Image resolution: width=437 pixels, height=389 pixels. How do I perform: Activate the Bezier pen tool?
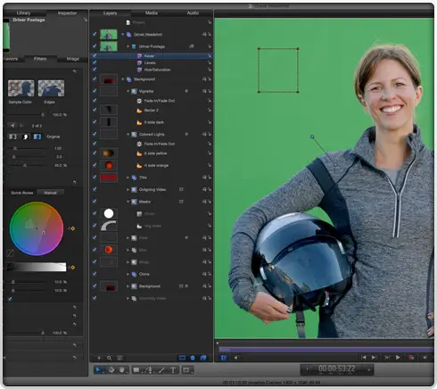[150, 370]
